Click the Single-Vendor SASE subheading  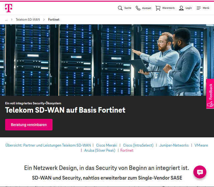coord(107,178)
